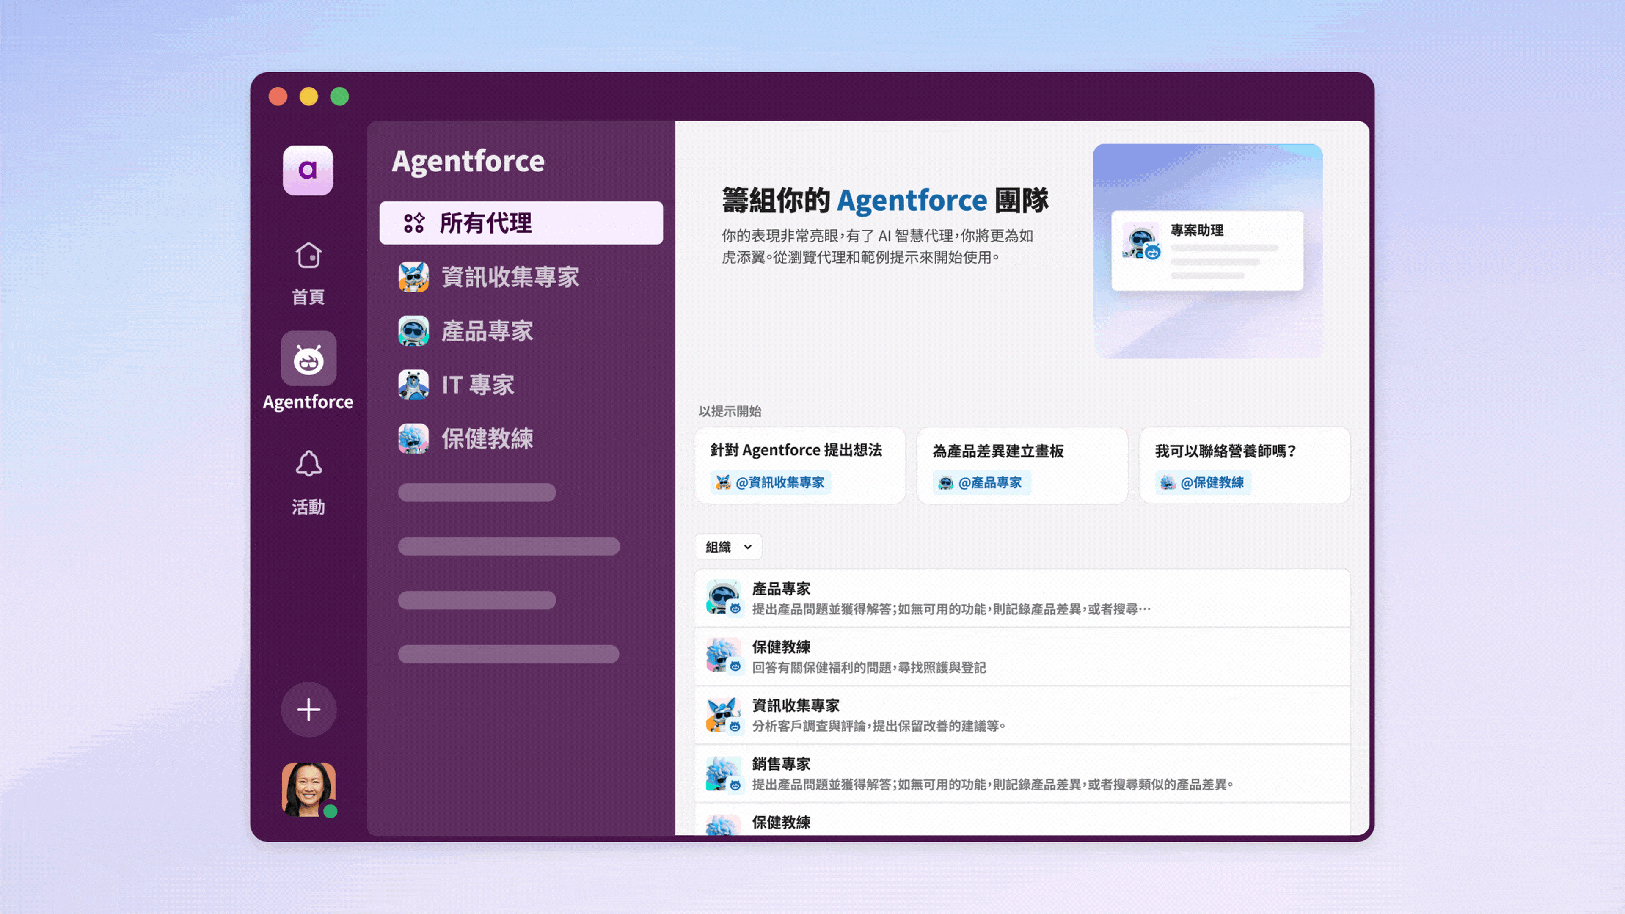
Task: Open IT 專家 in the sidebar
Action: [521, 385]
